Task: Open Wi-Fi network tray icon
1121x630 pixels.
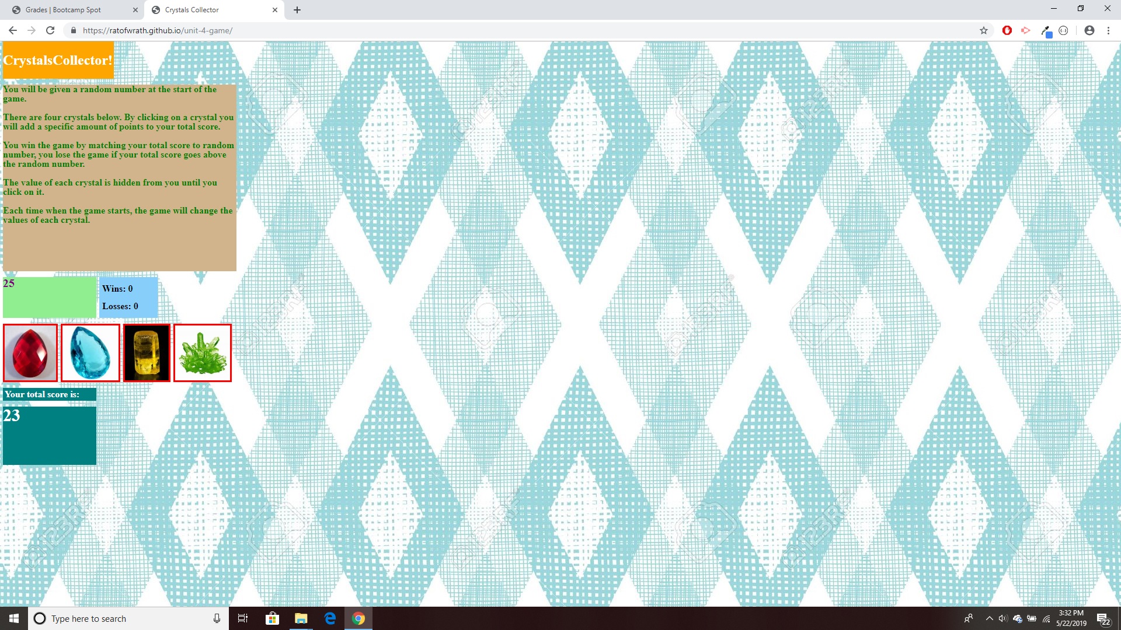Action: [1046, 618]
